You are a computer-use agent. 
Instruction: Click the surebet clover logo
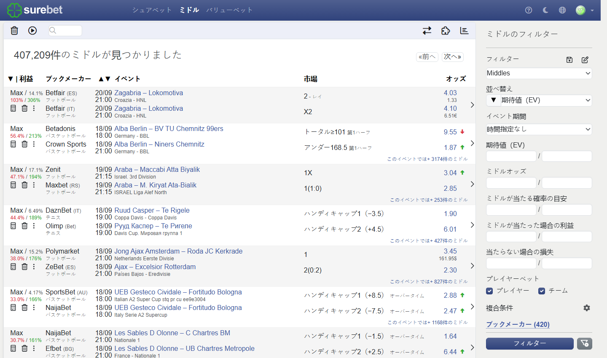click(14, 10)
